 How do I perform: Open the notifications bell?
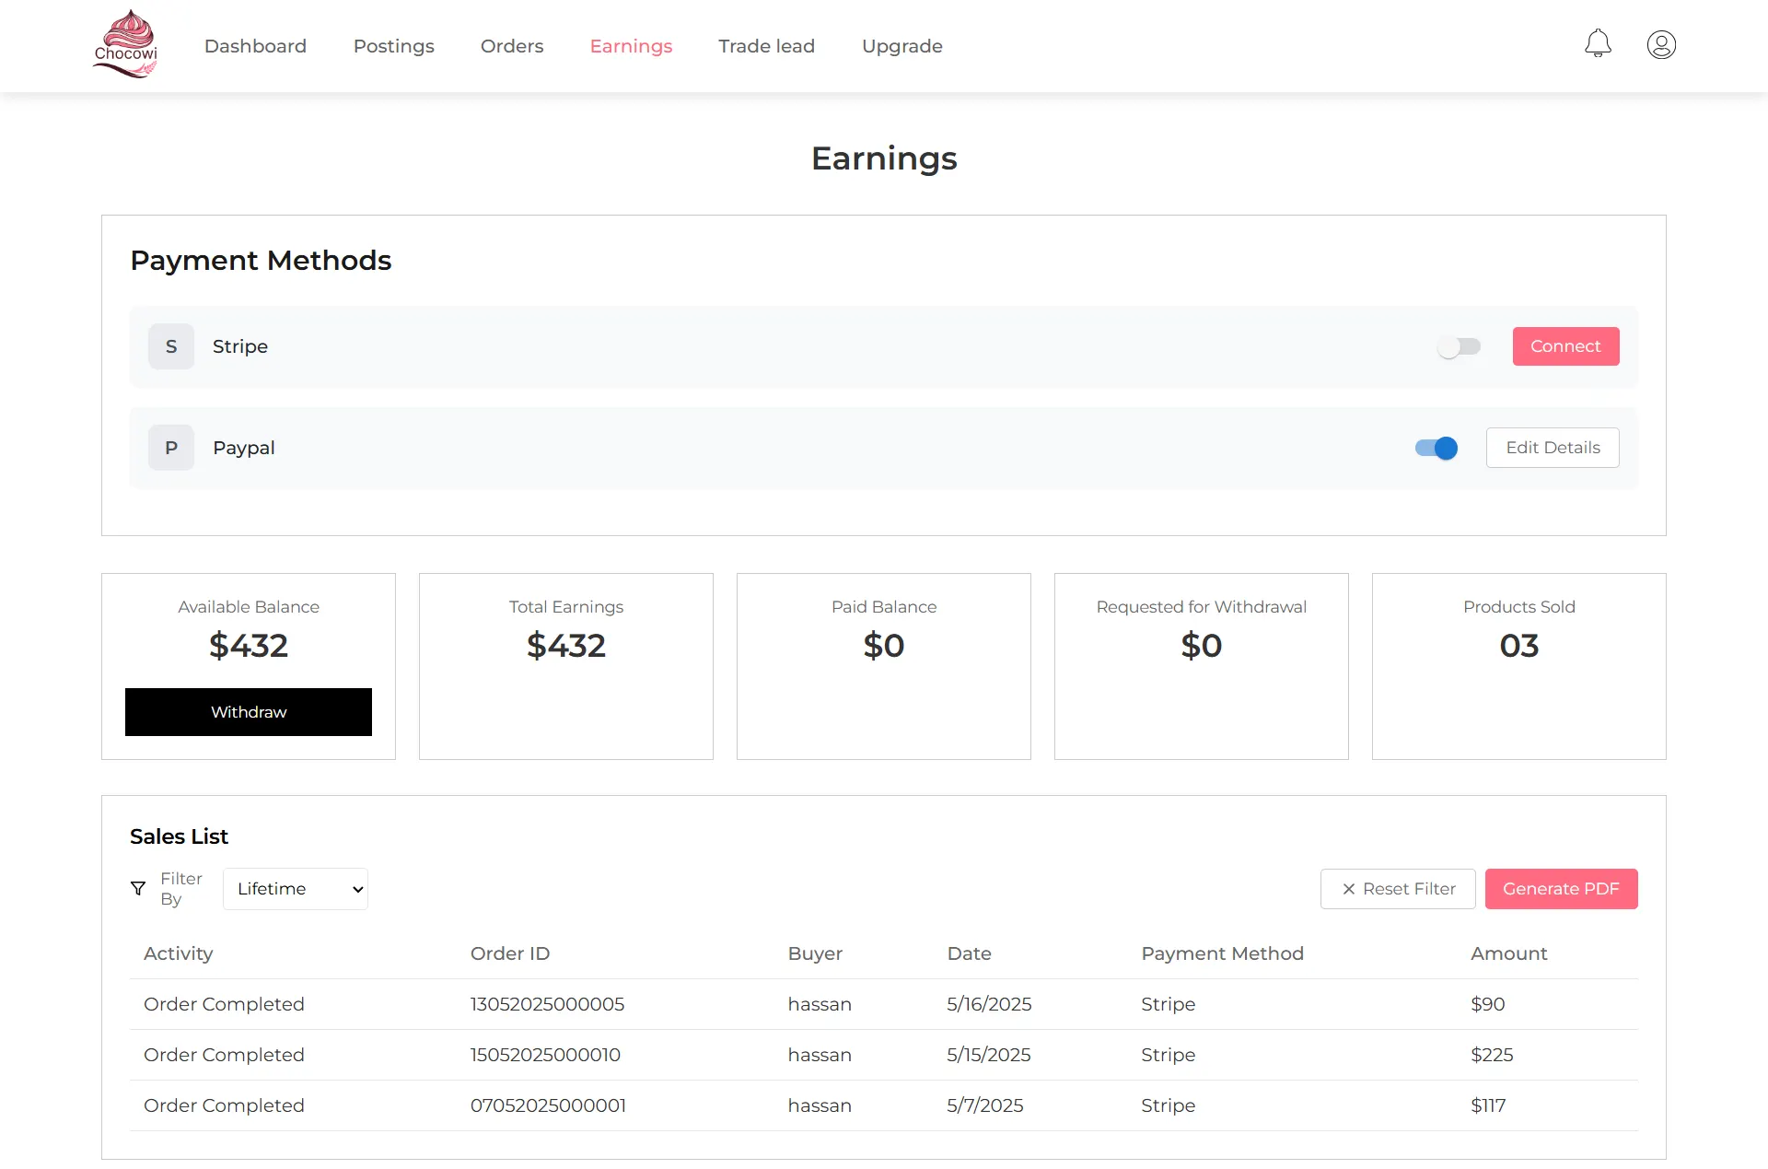(1598, 43)
